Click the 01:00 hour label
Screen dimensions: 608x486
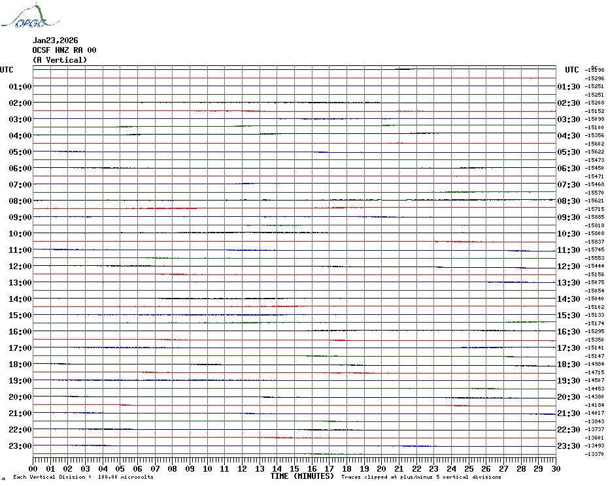20,86
